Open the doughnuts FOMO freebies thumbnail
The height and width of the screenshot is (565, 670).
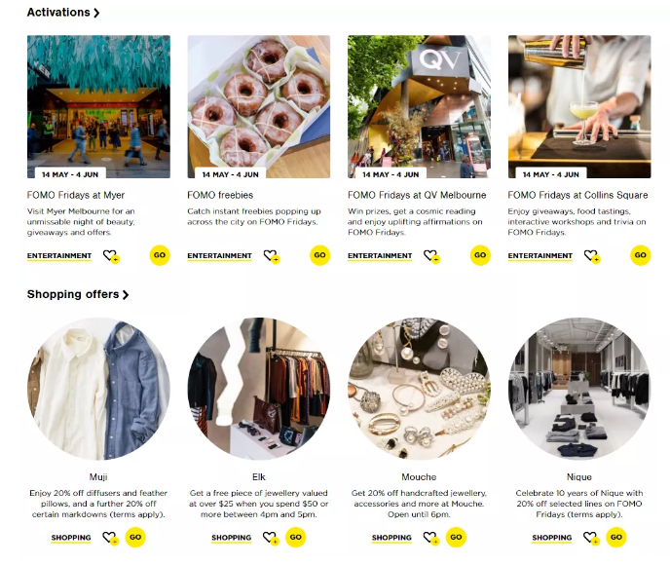click(x=259, y=106)
